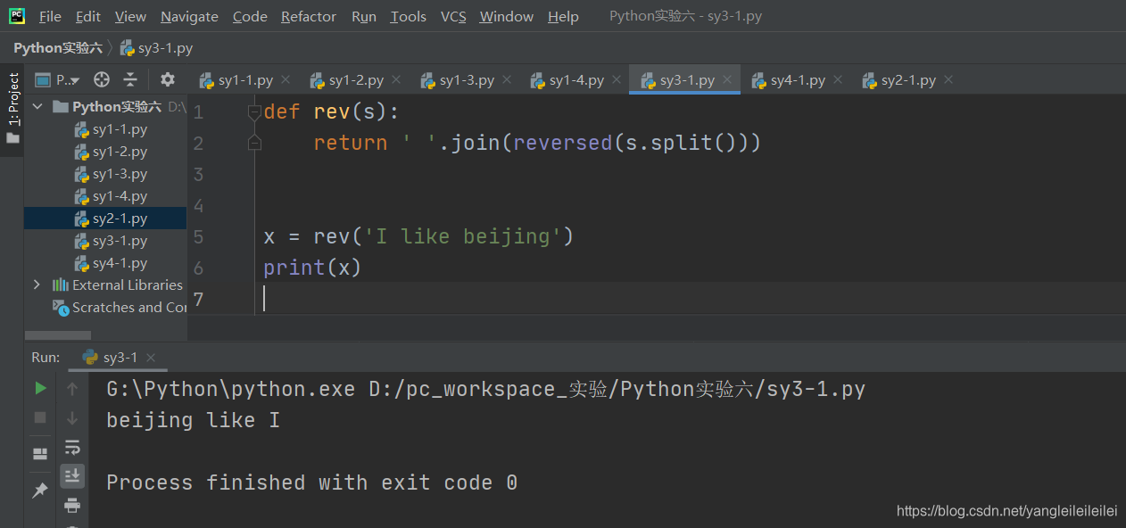Viewport: 1126px width, 528px height.
Task: Open the View menu
Action: tap(130, 16)
